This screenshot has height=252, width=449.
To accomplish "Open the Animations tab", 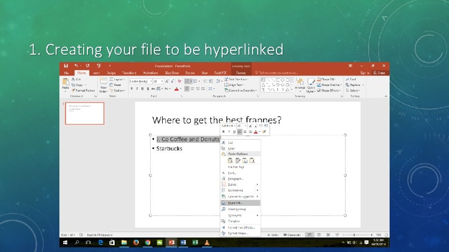I will [x=151, y=73].
